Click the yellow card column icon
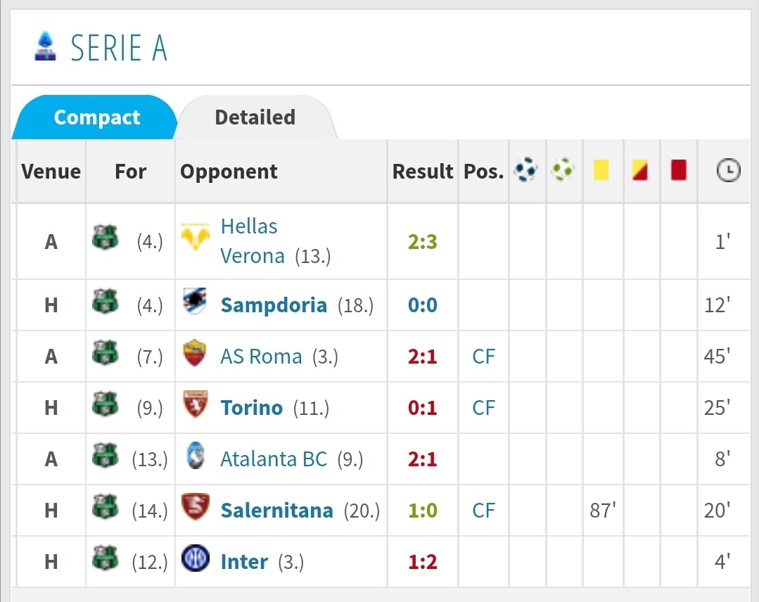 (x=601, y=170)
